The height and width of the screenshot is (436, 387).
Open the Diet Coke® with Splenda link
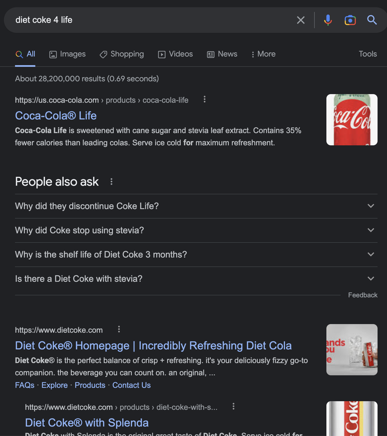point(87,423)
